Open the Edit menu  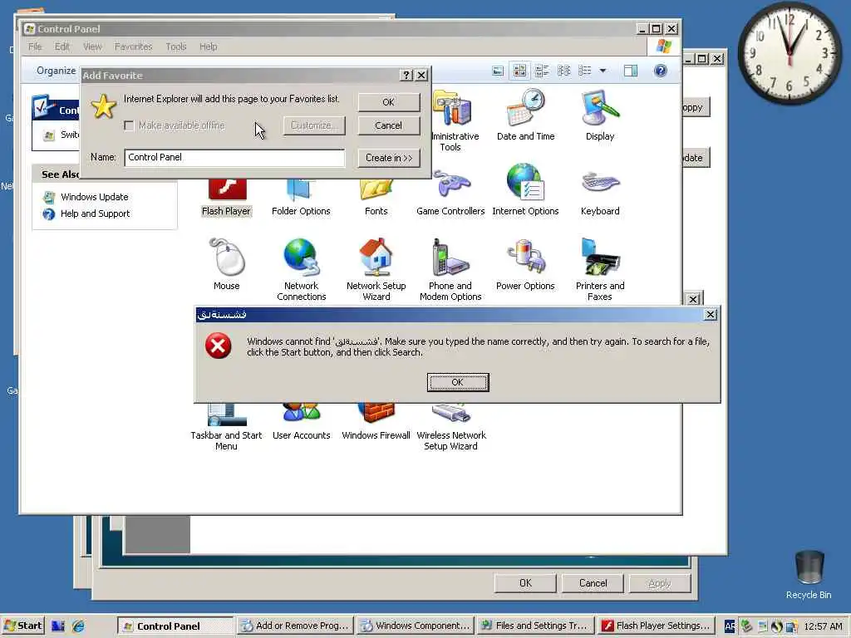[61, 47]
